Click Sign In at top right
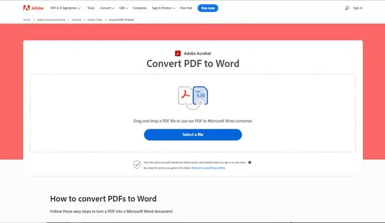This screenshot has height=223, width=385. pos(358,8)
